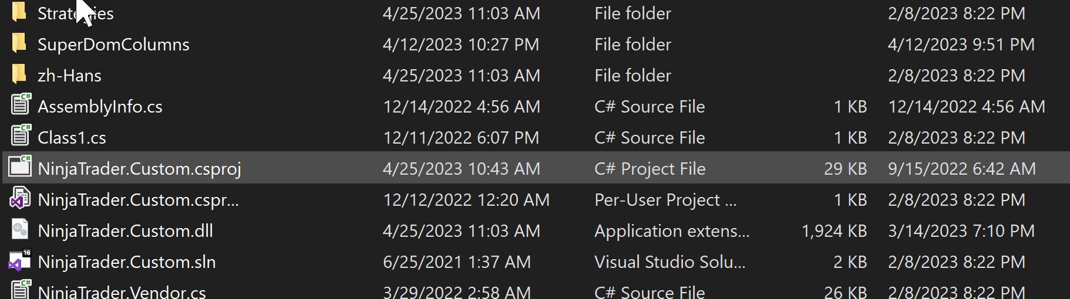Click the NinjaTrader.Custom.sln Visual Studio icon
The image size is (1070, 299).
pyautogui.click(x=20, y=261)
